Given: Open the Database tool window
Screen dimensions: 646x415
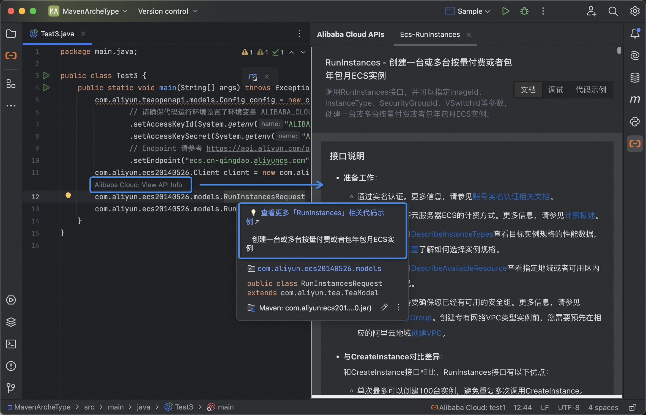Looking at the screenshot, I should (635, 78).
